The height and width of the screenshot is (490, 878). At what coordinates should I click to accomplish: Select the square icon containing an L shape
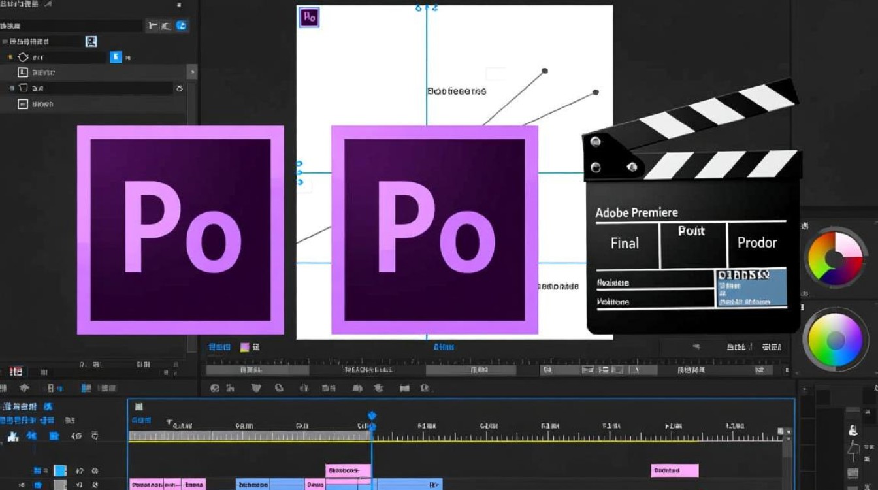click(23, 73)
